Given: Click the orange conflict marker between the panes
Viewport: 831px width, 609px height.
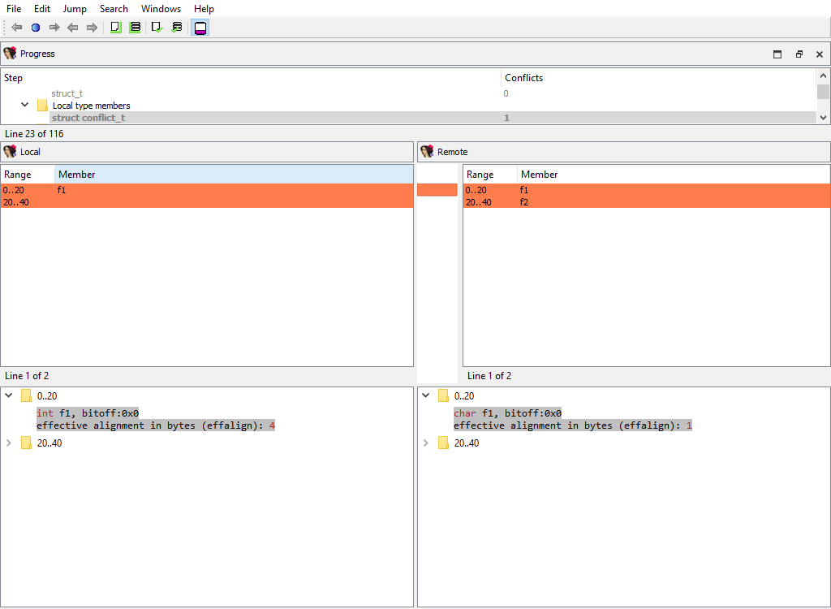Looking at the screenshot, I should point(437,190).
